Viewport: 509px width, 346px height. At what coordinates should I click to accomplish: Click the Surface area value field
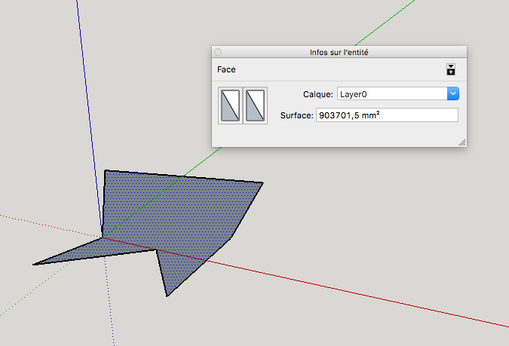click(387, 115)
